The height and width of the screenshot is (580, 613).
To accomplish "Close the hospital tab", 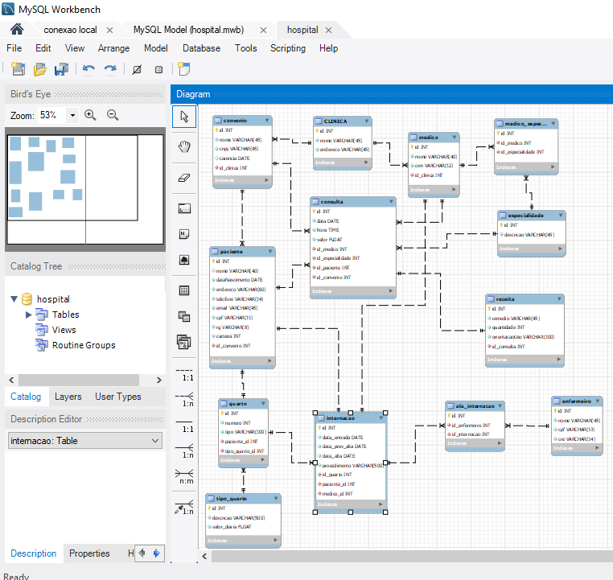I will pos(328,30).
